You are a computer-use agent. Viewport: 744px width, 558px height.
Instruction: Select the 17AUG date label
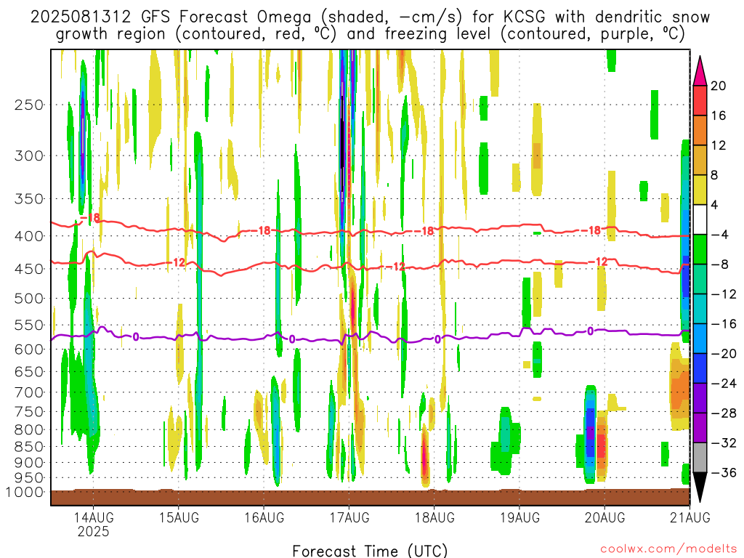click(x=349, y=517)
